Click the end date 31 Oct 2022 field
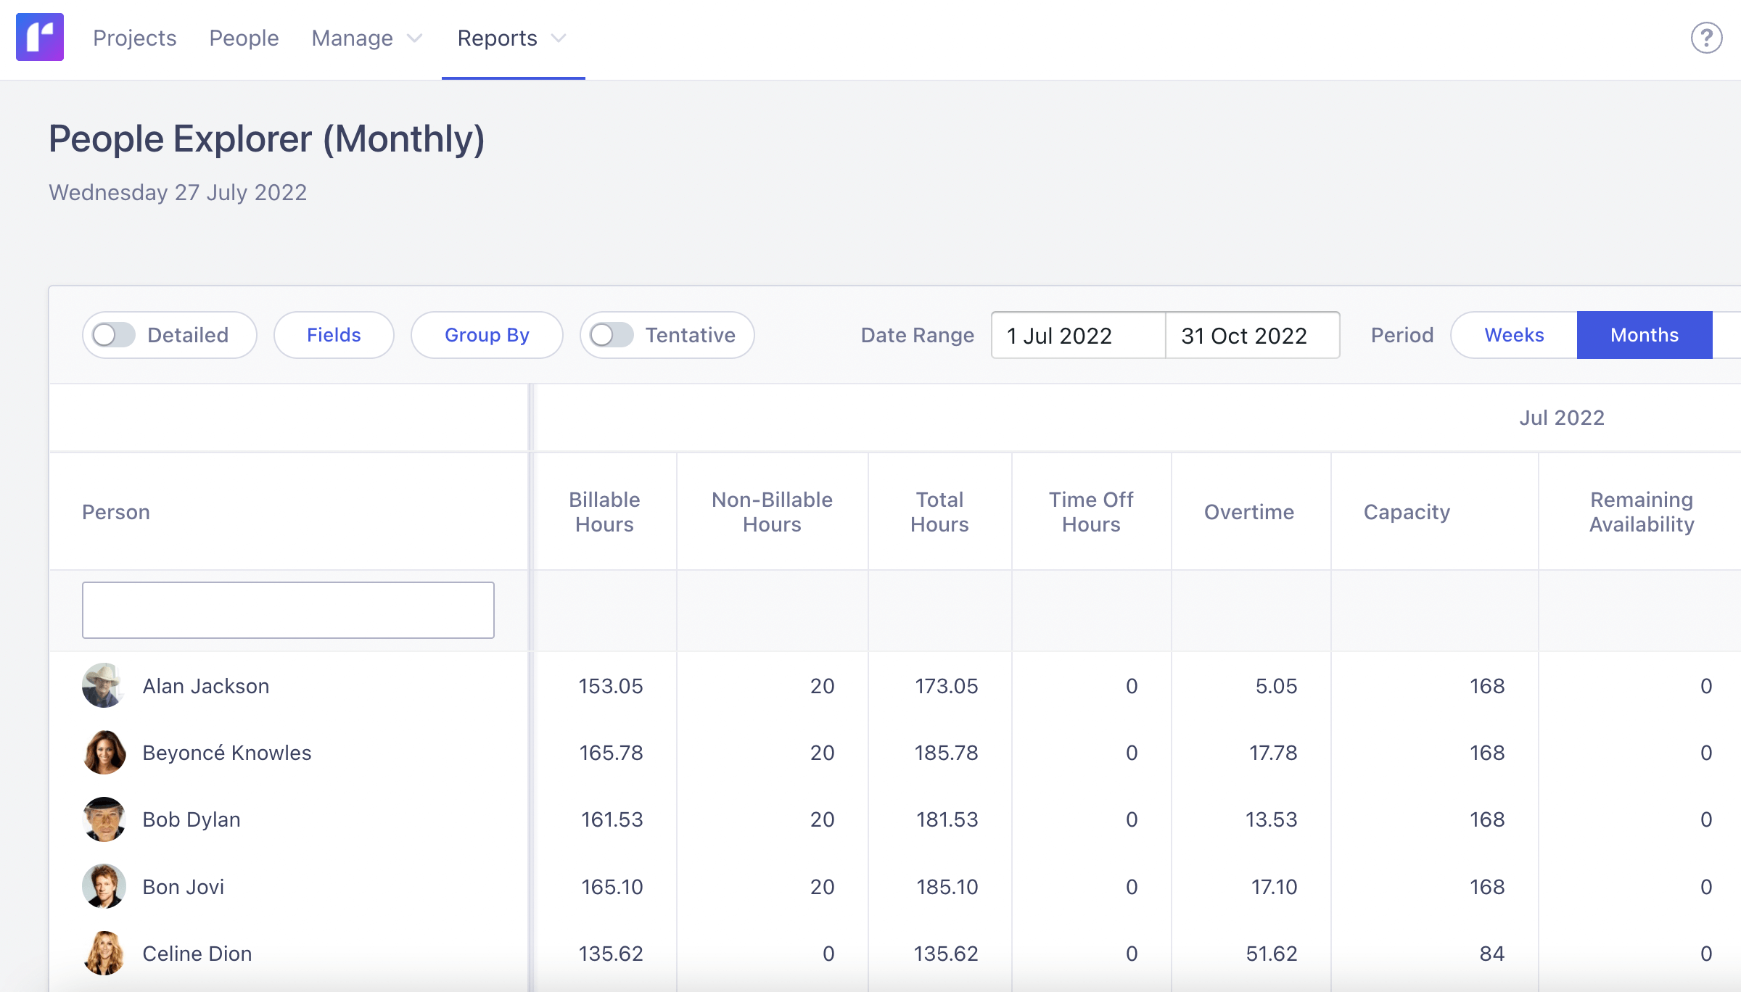 (1252, 336)
